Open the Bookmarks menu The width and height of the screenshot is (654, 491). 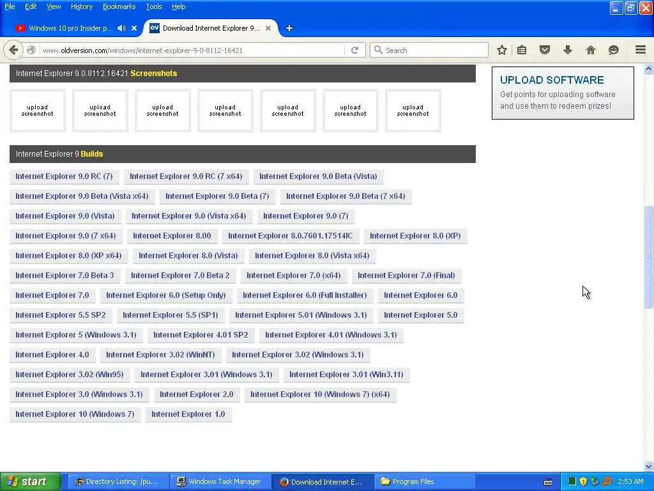coord(119,6)
